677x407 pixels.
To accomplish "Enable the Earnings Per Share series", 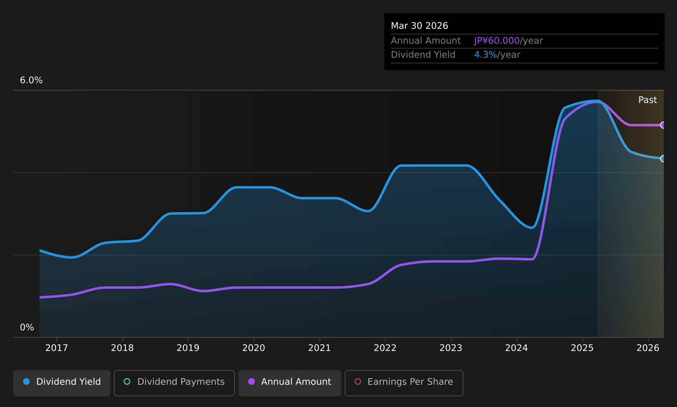I will pyautogui.click(x=404, y=383).
